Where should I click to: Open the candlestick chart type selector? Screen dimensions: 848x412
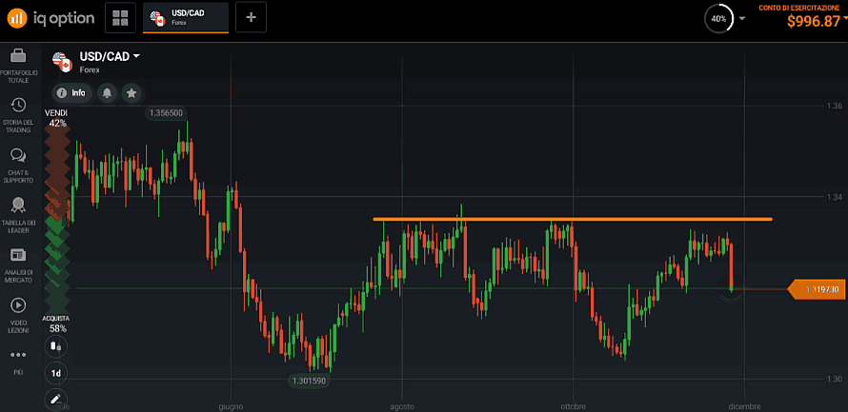click(56, 346)
